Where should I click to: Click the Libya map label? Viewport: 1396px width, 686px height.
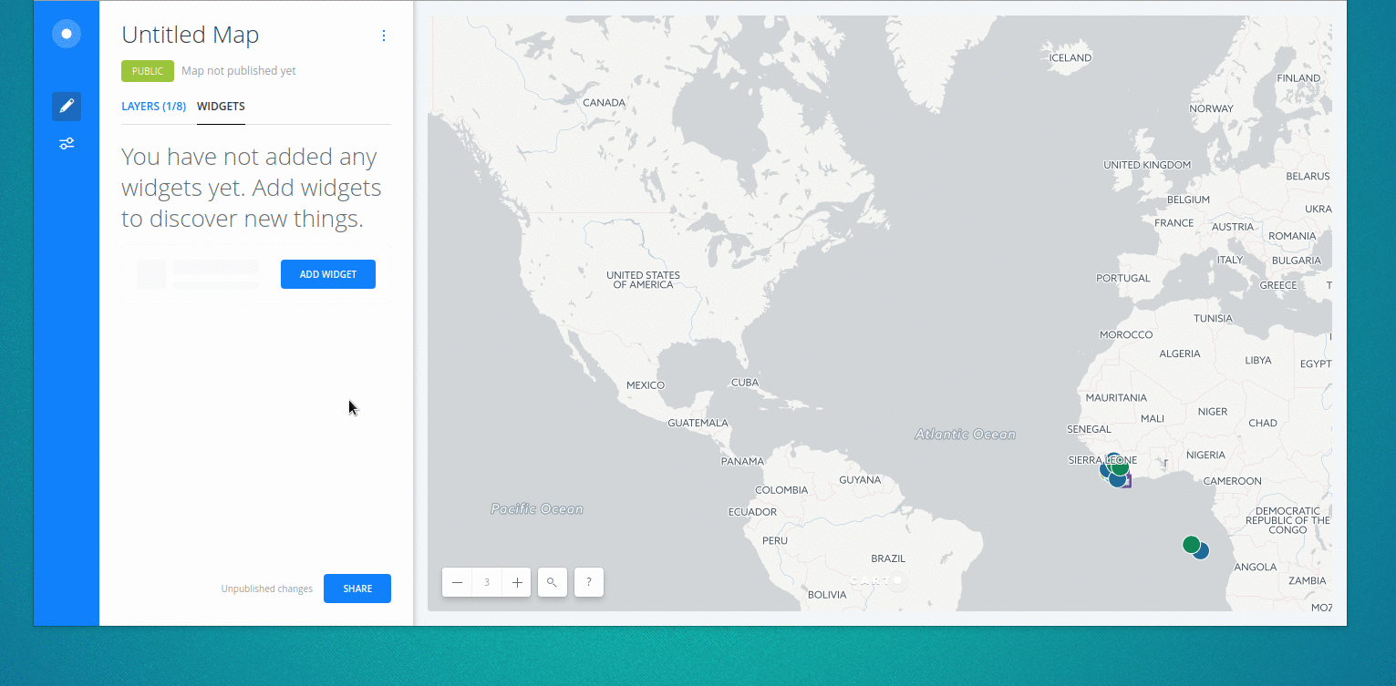1257,361
